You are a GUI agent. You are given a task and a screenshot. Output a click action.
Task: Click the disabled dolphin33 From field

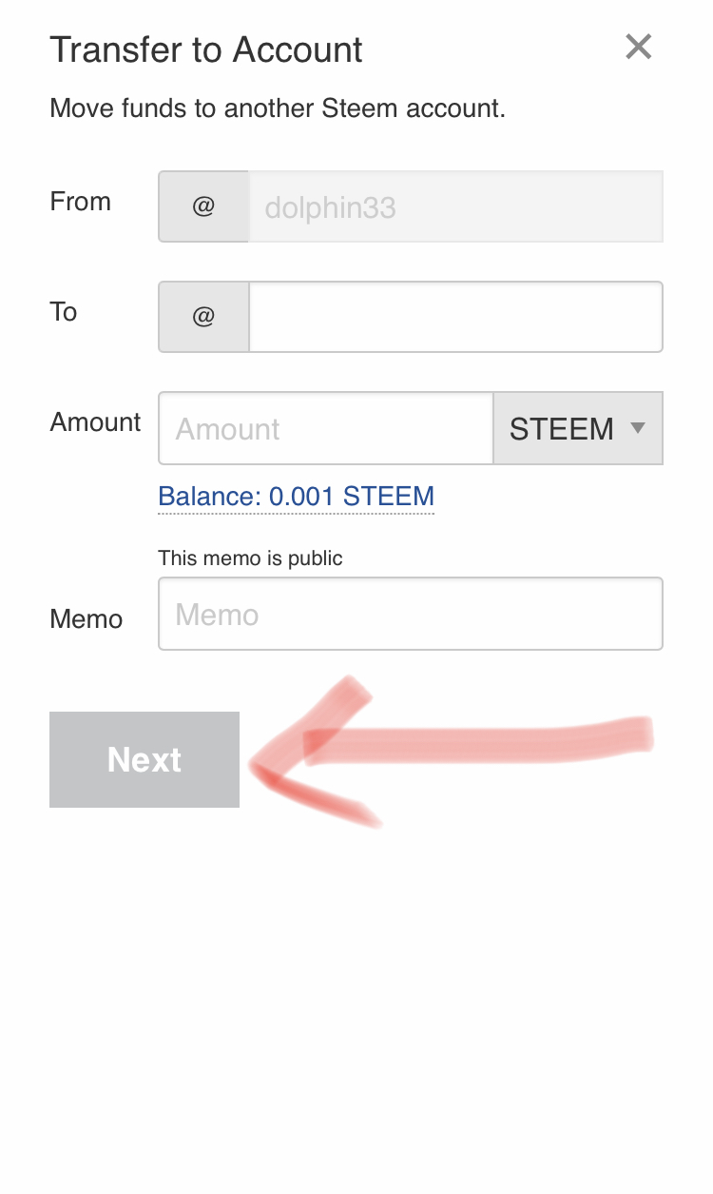click(x=455, y=206)
